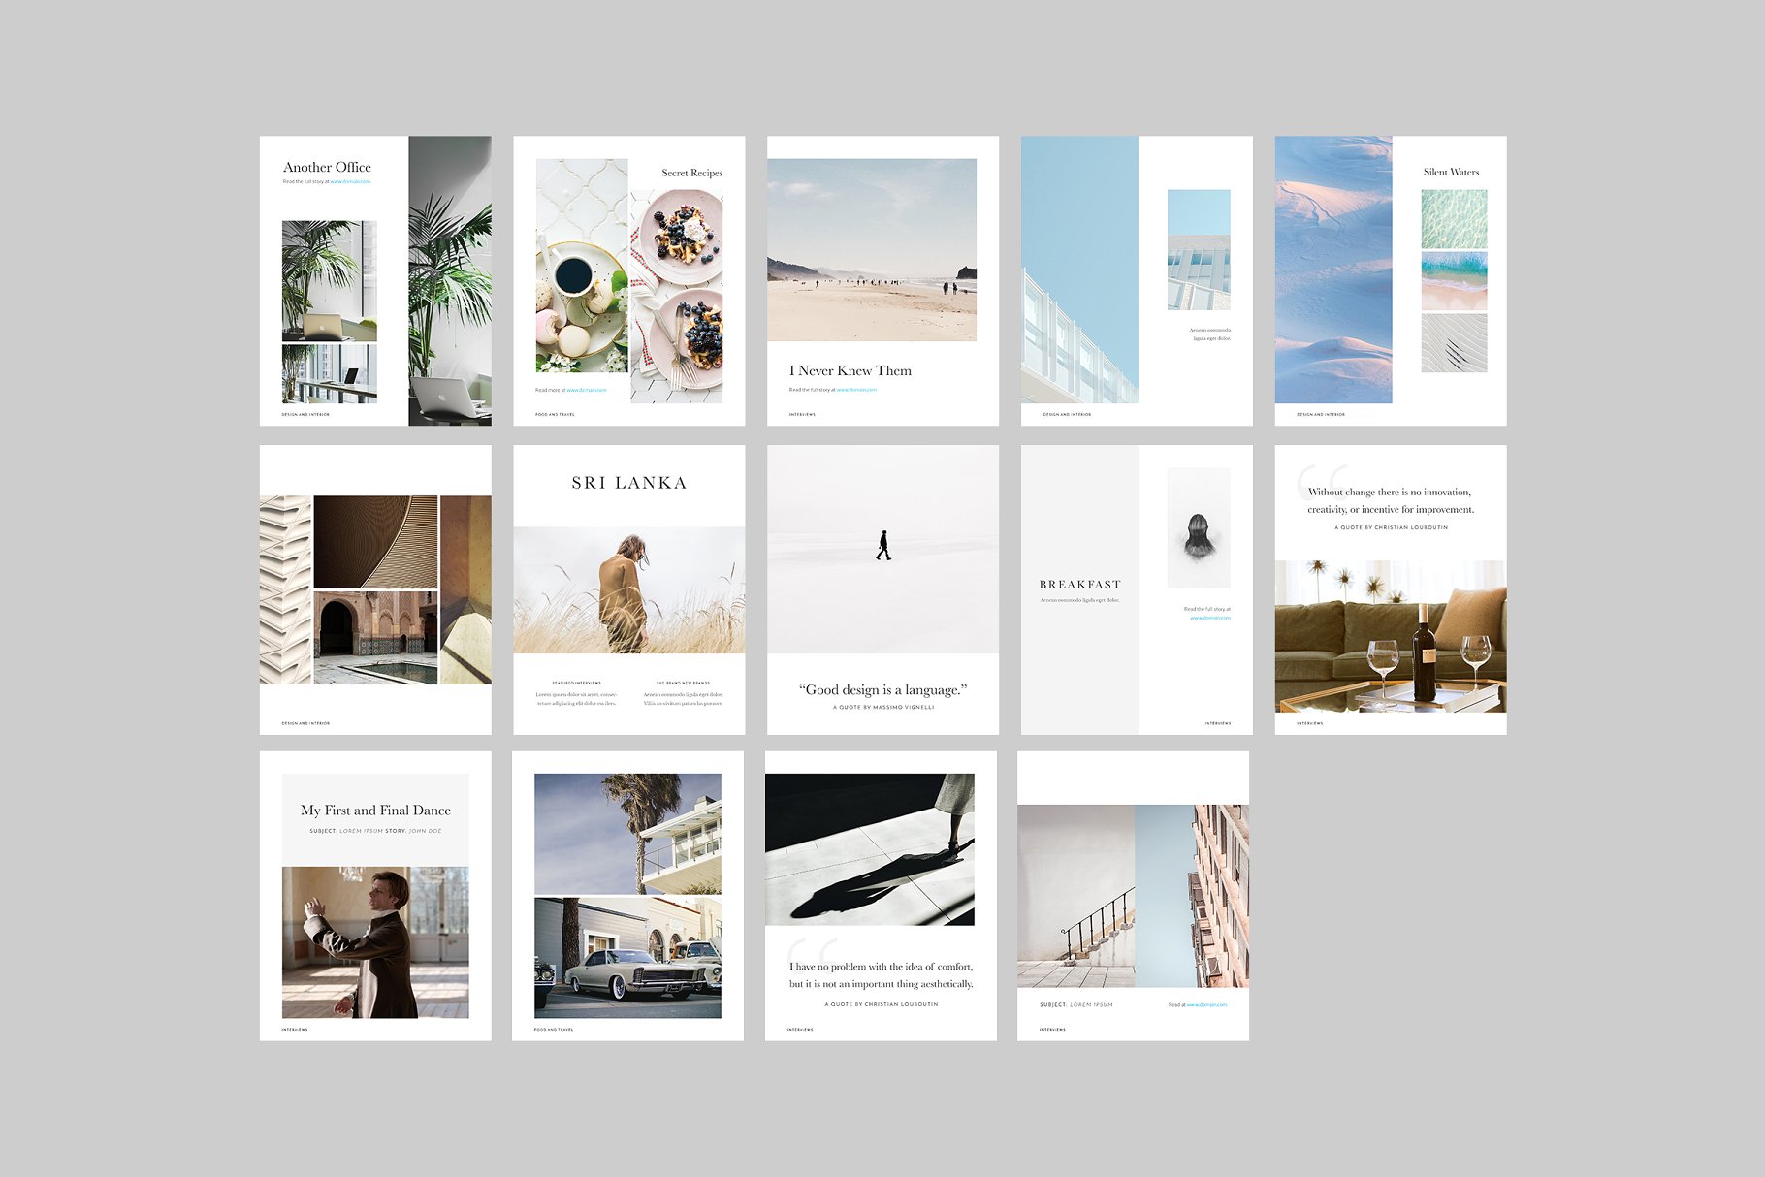1765x1177 pixels.
Task: Click the beach photo above I Never Knew Them
Action: 872,250
